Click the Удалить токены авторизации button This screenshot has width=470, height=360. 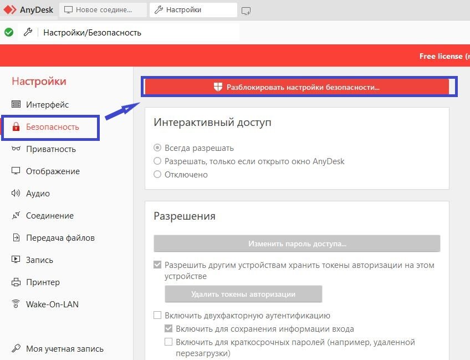click(x=243, y=294)
